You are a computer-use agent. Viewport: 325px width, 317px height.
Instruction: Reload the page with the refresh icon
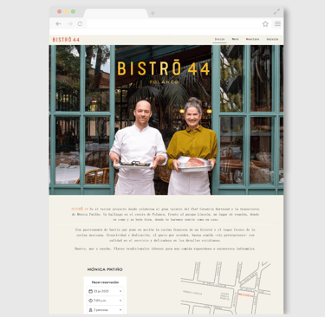pyautogui.click(x=80, y=24)
